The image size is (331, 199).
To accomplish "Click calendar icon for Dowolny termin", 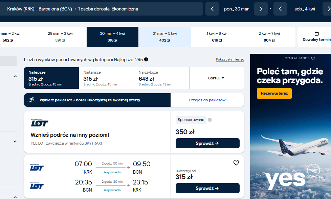I will pyautogui.click(x=316, y=34).
